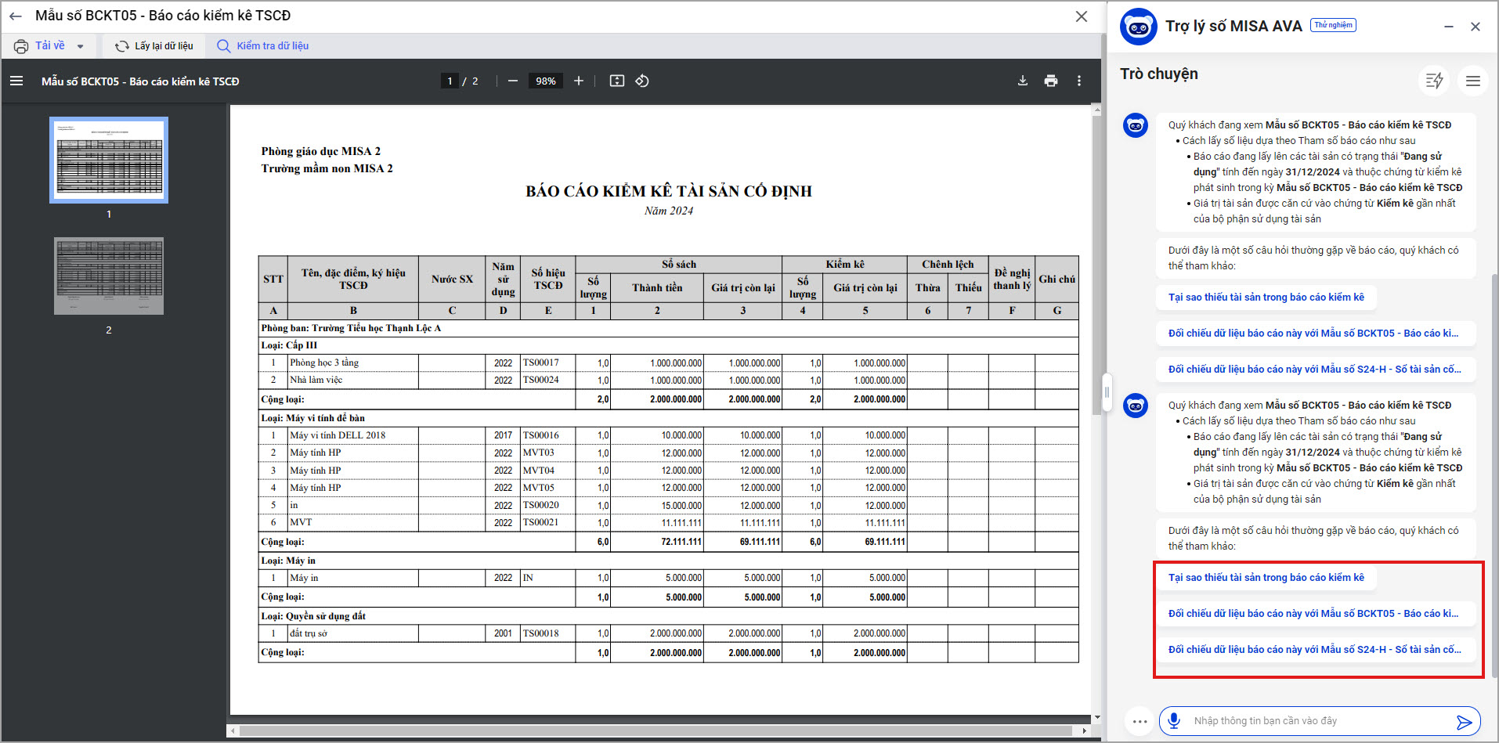
Task: Open the Trò chuyện menu icon
Action: [1473, 81]
